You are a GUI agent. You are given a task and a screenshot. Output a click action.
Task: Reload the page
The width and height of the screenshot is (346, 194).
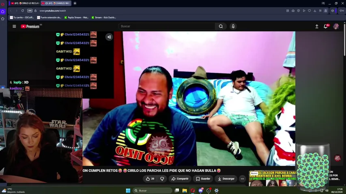pyautogui.click(x=22, y=11)
